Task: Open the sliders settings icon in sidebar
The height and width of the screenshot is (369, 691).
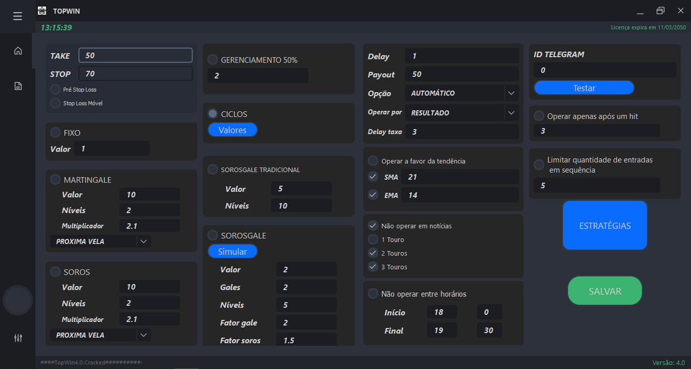Action: click(x=18, y=338)
